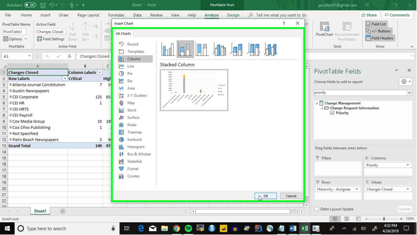Viewport: 417px width, 235px height.
Task: Open Spotify from the taskbar
Action: click(189, 228)
